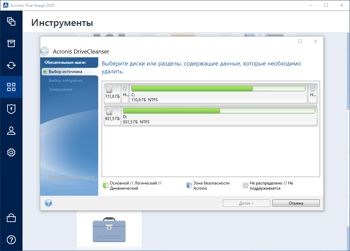Click the Далее button
Screen dimensions: 350x251
[244, 203]
